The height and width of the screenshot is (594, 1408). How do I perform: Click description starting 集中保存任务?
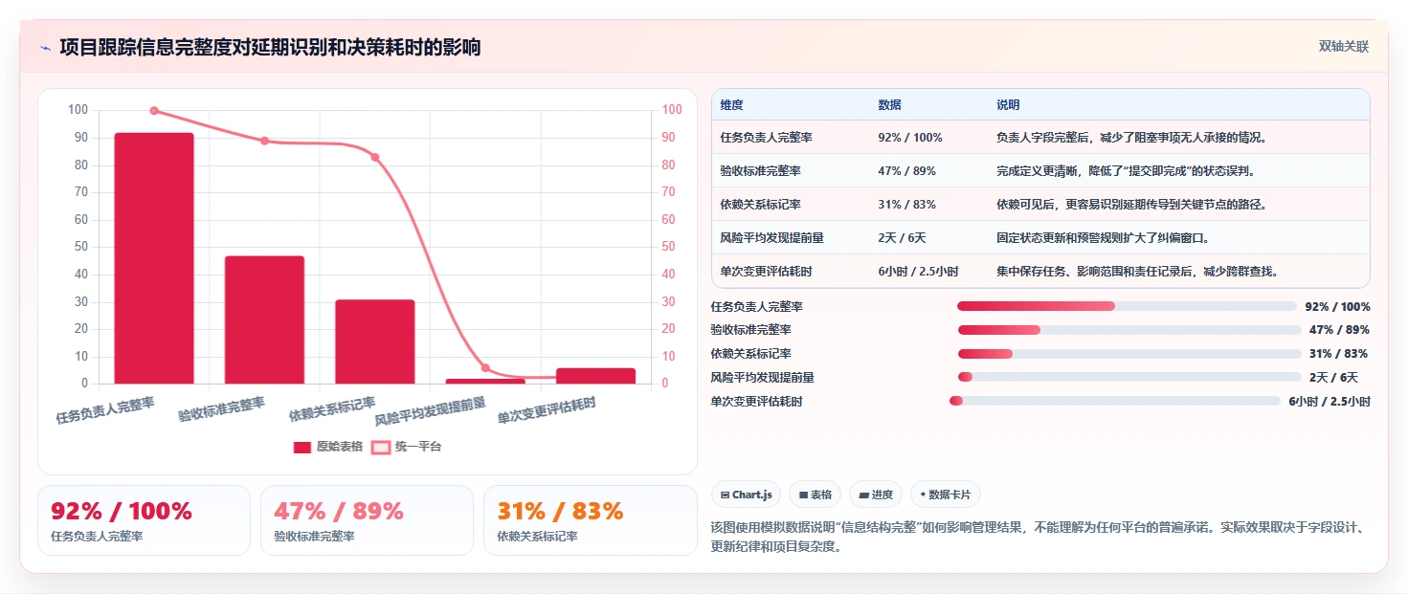[x=1138, y=272]
